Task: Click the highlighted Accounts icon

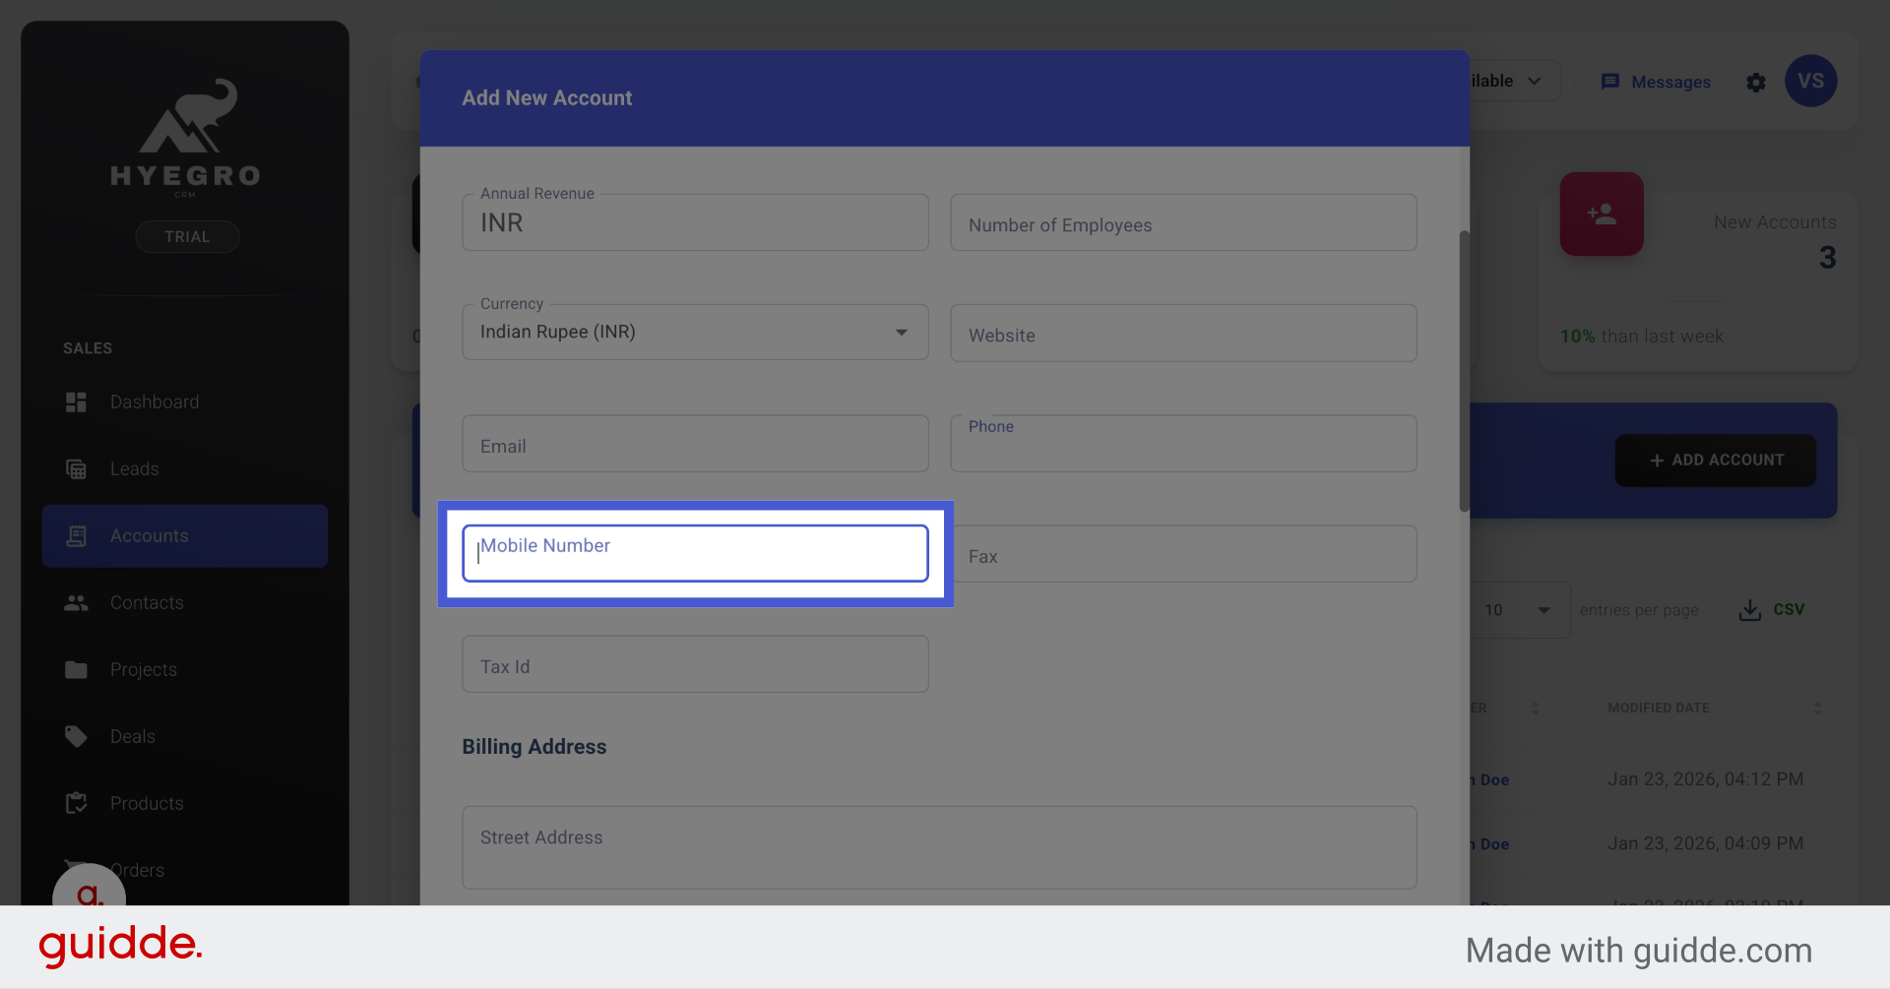Action: pos(76,535)
